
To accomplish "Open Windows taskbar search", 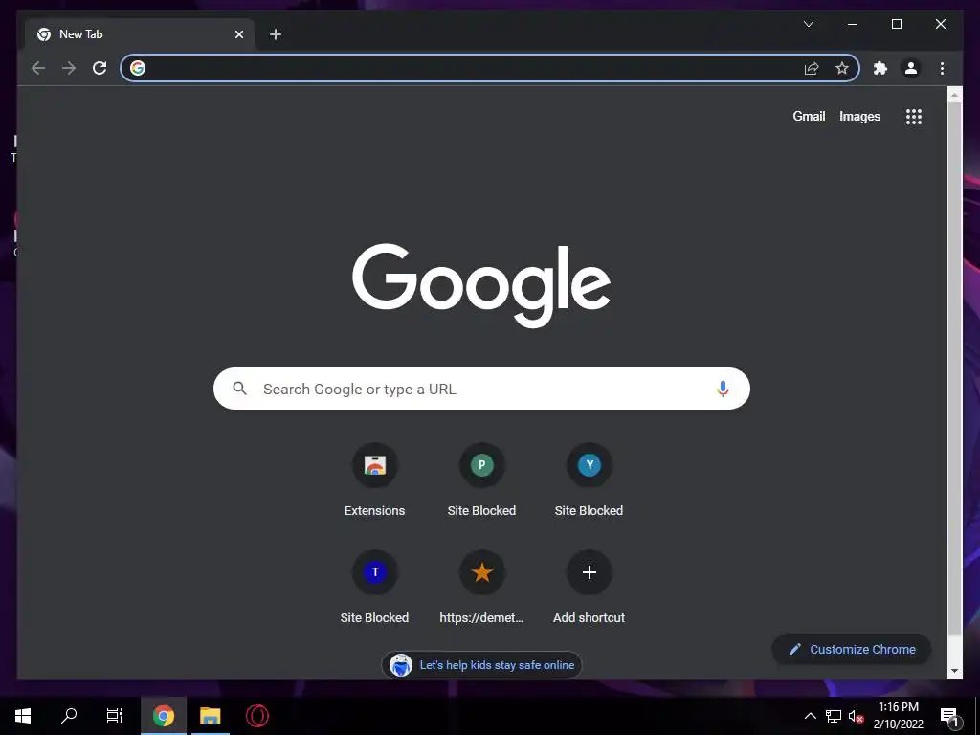I will pos(69,716).
